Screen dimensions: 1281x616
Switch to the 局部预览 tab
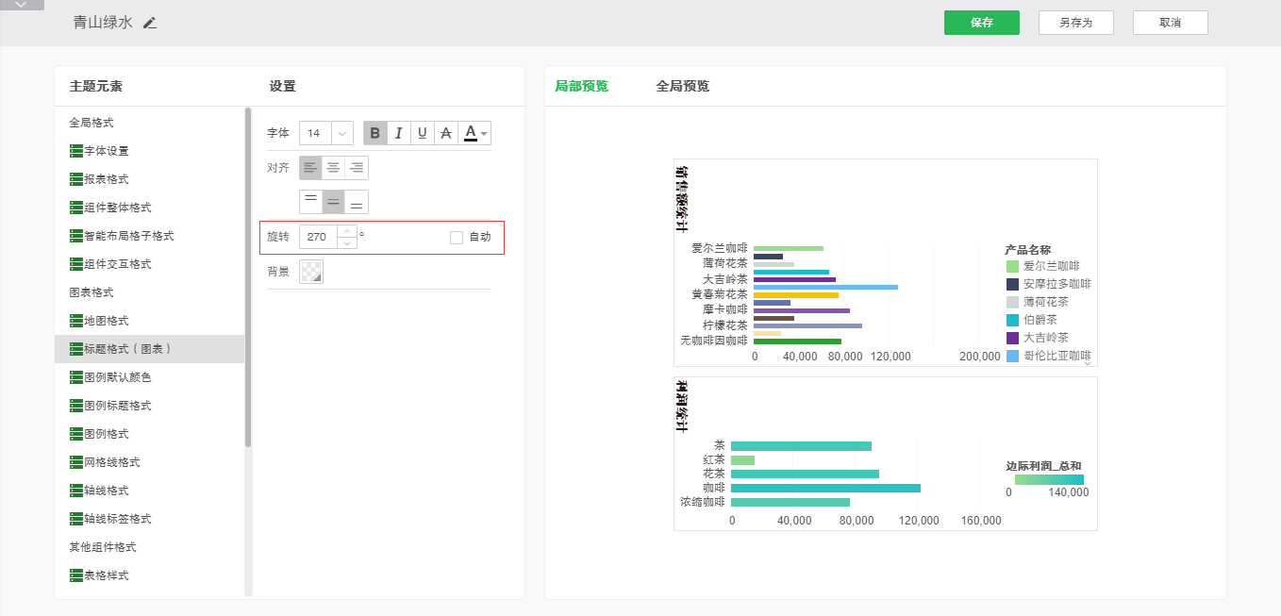581,86
